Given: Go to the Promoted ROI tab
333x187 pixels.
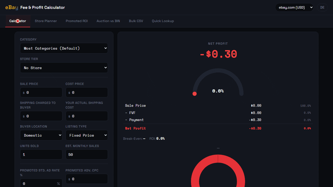Looking at the screenshot, I should 77,21.
